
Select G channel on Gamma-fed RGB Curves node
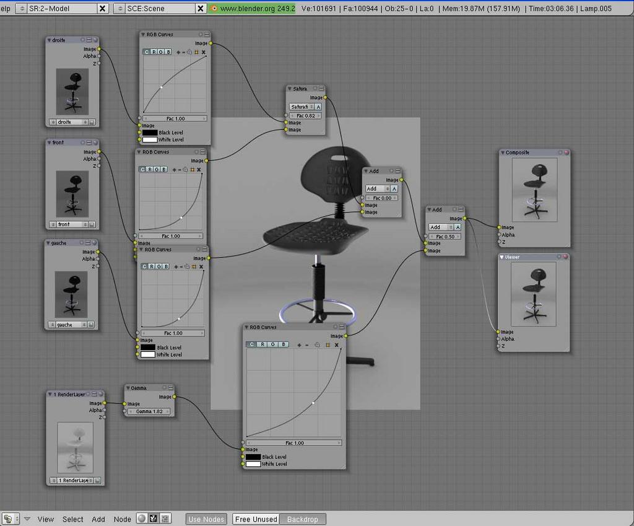tap(273, 344)
